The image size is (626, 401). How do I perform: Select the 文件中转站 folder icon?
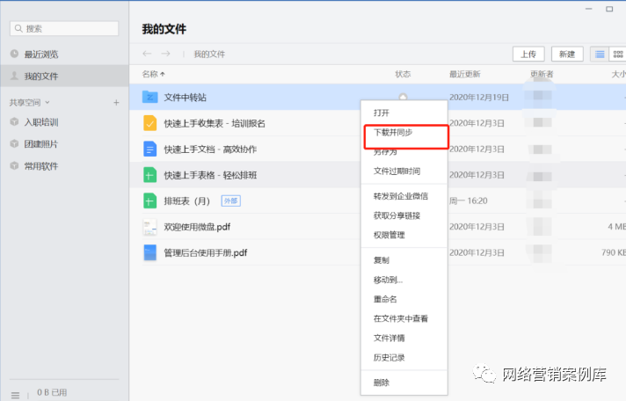[x=149, y=97]
